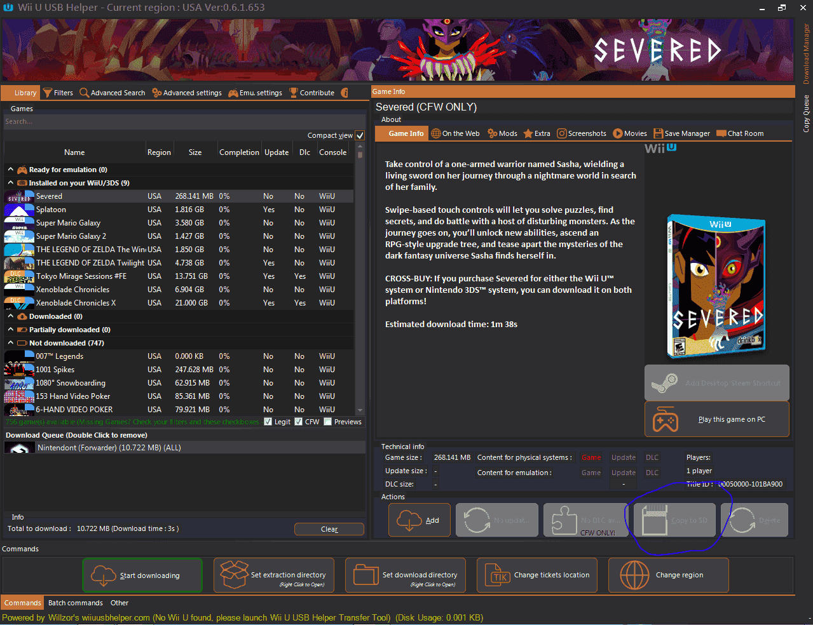Click the Search games input field
This screenshot has height=625, width=813.
click(x=184, y=121)
